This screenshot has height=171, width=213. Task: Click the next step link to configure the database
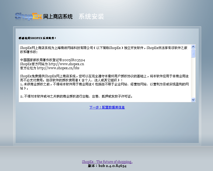point(107,107)
